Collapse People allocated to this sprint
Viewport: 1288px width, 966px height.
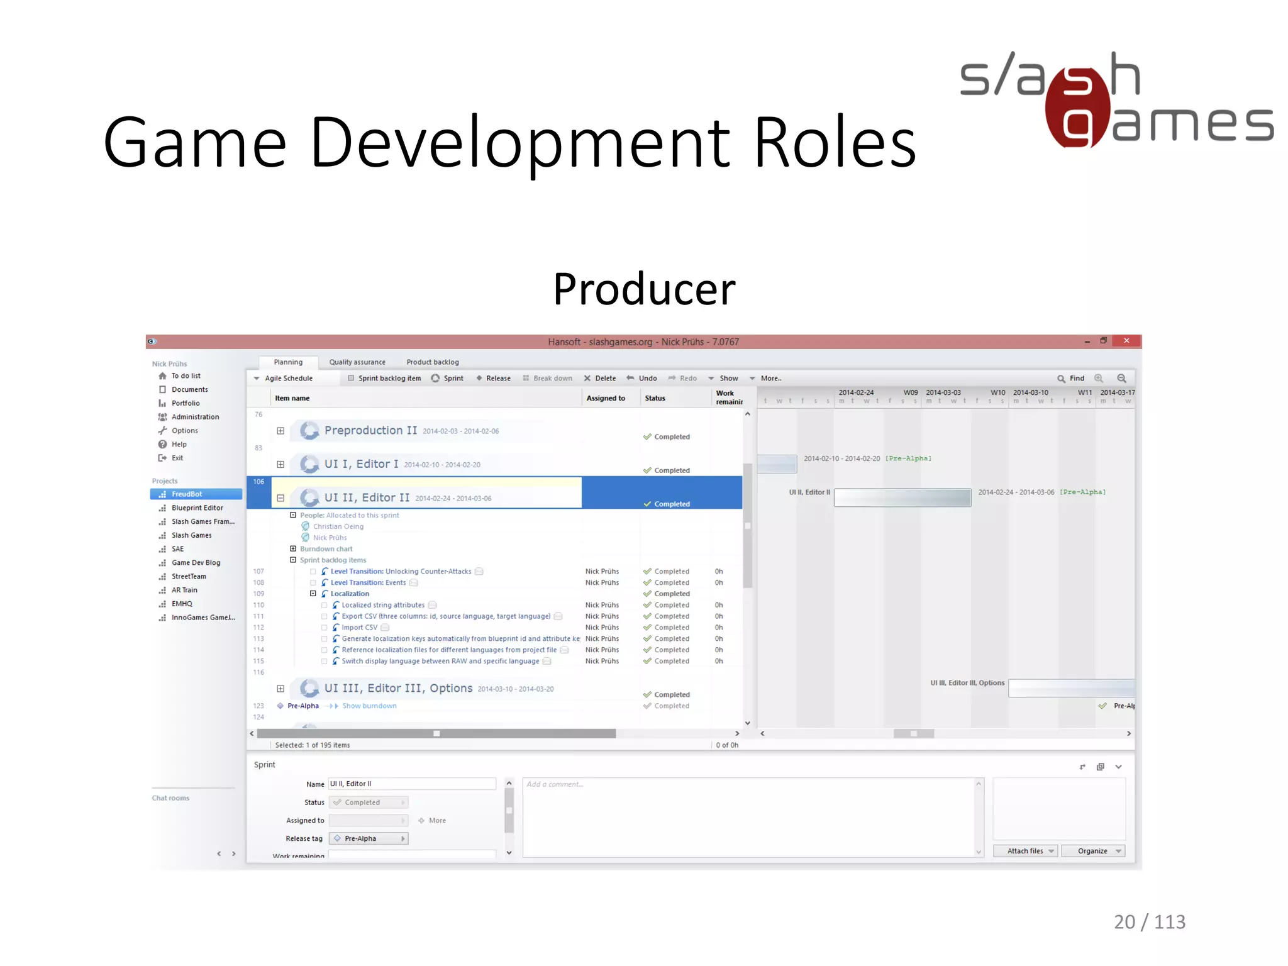pyautogui.click(x=293, y=515)
